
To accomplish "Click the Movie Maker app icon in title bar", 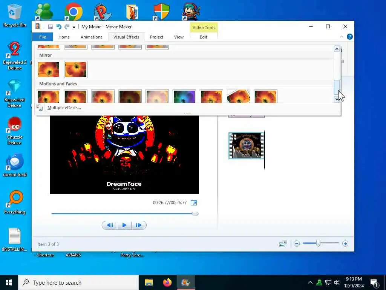I will click(37, 26).
